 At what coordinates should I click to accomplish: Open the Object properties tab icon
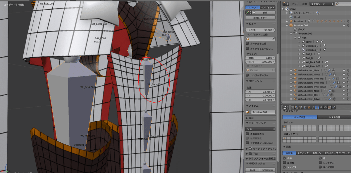click(309, 108)
